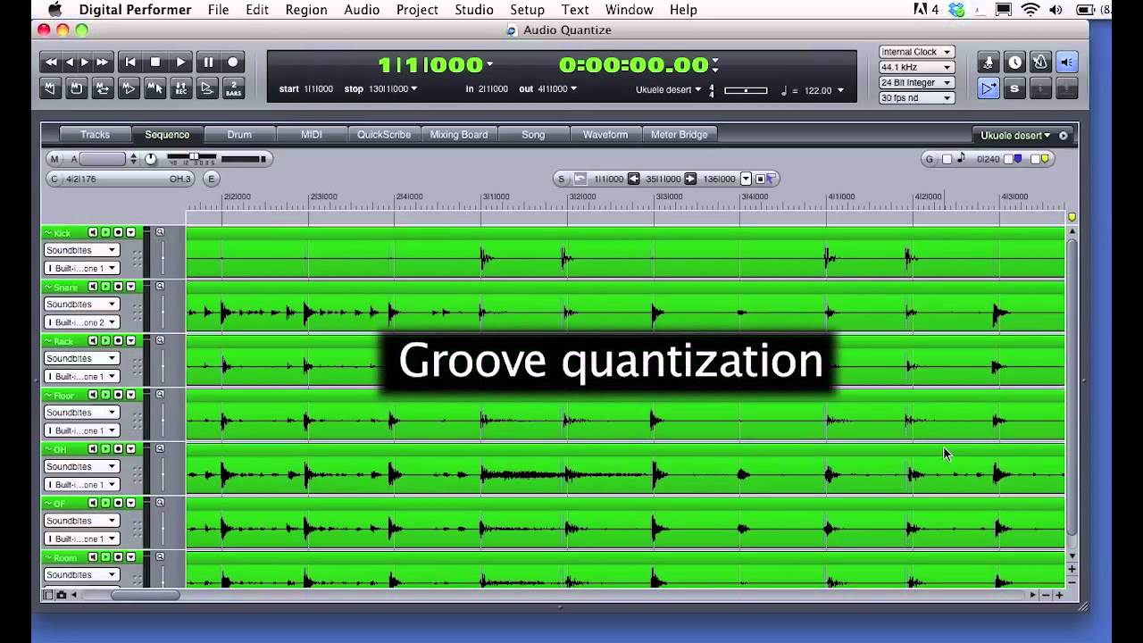
Task: Adjust the tempo slider in the counter
Action: click(x=746, y=90)
